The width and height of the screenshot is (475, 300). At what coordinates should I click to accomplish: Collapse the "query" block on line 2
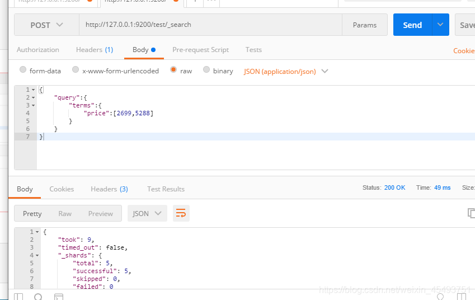(34, 97)
